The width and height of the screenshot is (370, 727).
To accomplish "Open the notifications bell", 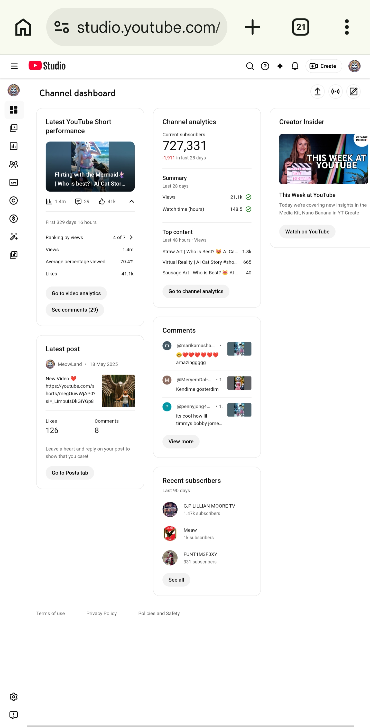I will (x=295, y=66).
